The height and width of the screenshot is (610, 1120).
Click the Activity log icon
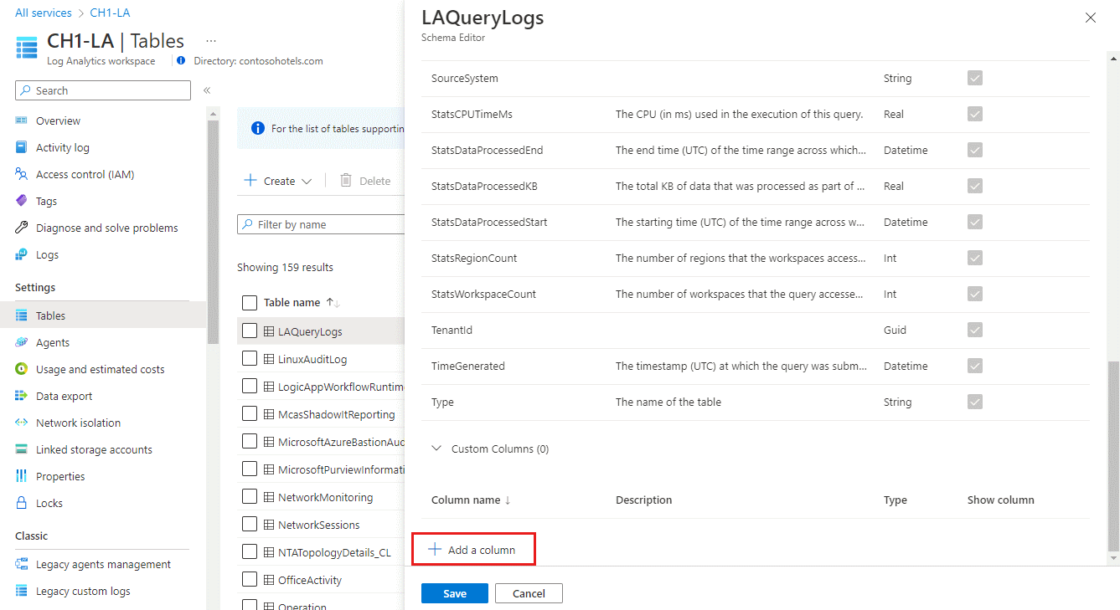pos(22,147)
